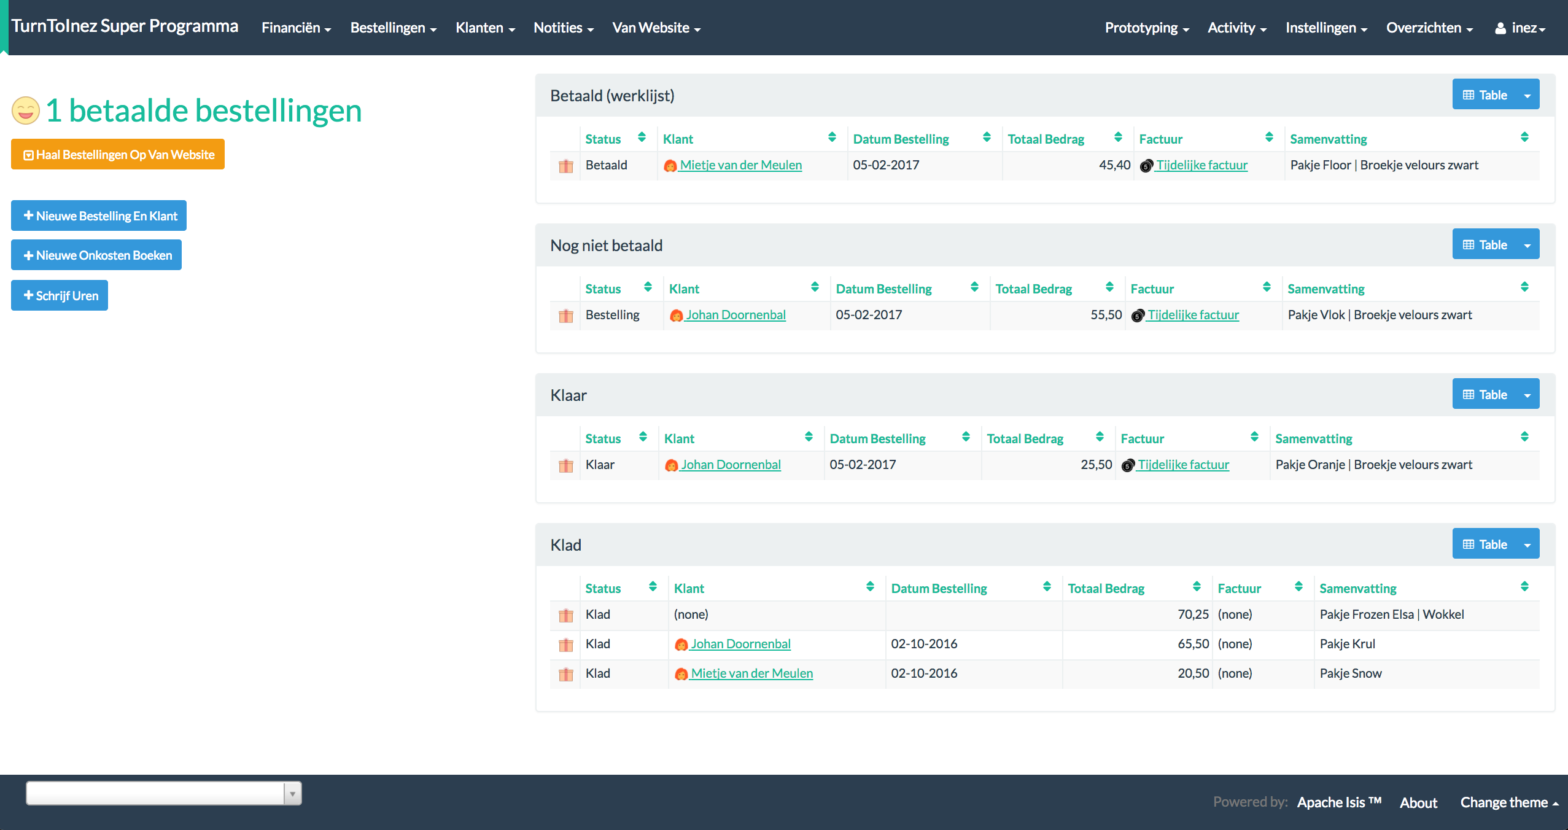This screenshot has height=830, width=1568.
Task: Sort Nog niet betaald table by Klant
Action: pos(815,287)
